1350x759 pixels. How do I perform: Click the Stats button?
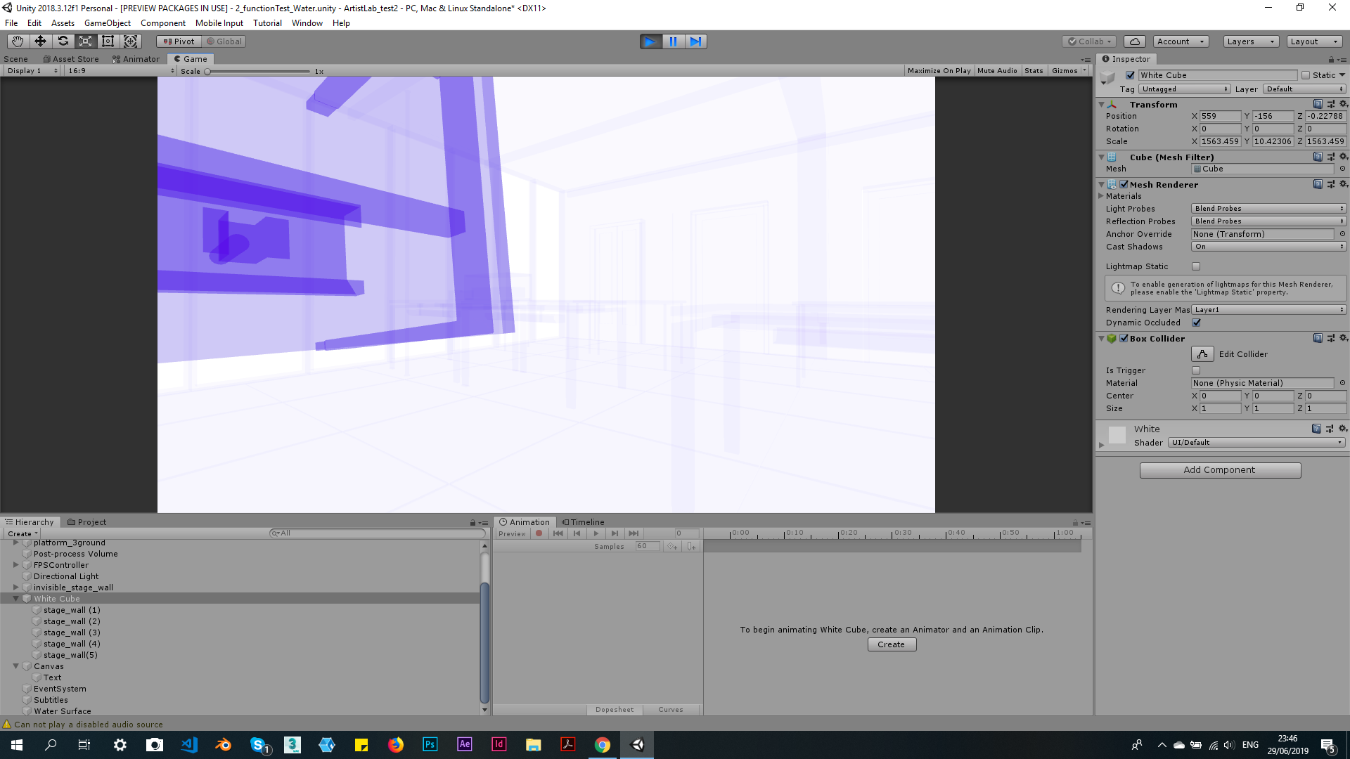pyautogui.click(x=1034, y=71)
